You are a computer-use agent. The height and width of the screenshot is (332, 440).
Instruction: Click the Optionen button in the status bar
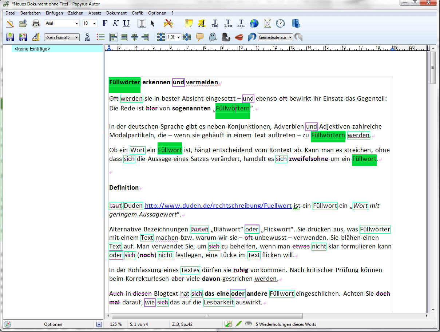pyautogui.click(x=53, y=324)
